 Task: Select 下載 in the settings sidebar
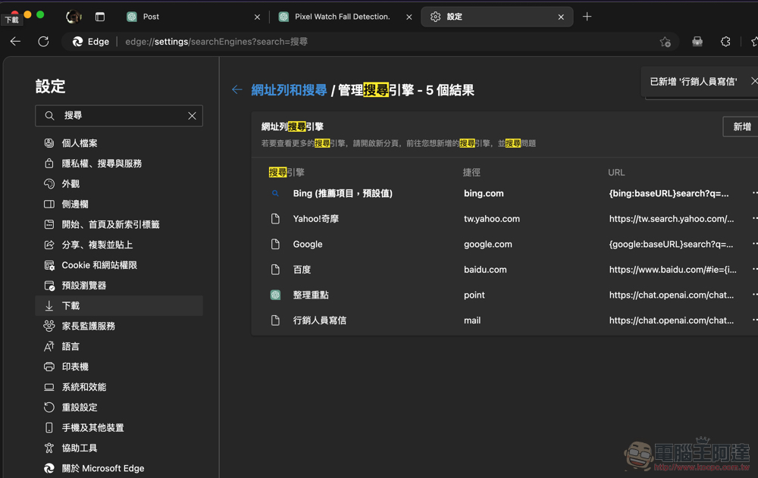[119, 305]
